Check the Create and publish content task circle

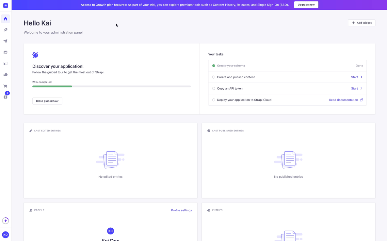click(213, 77)
